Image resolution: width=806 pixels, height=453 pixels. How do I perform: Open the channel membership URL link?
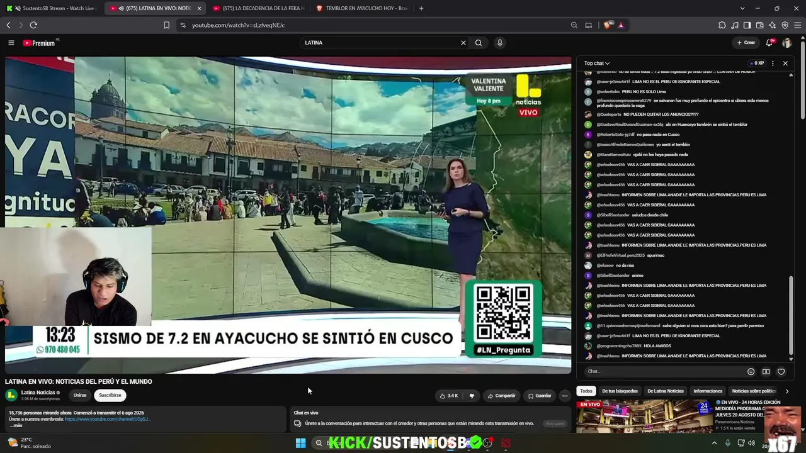[x=108, y=419]
